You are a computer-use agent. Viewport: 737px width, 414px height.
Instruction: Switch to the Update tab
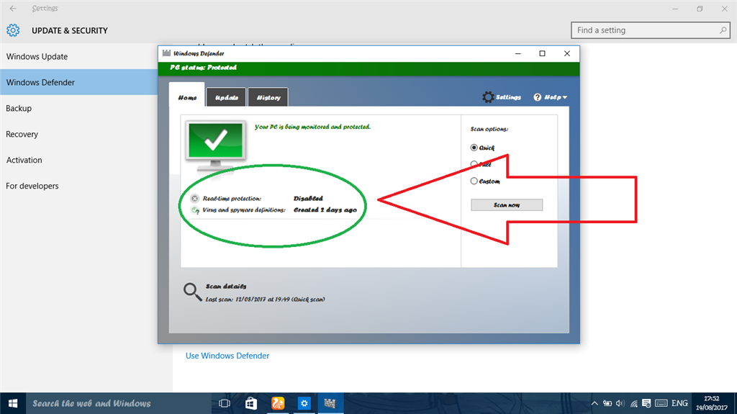click(x=227, y=97)
